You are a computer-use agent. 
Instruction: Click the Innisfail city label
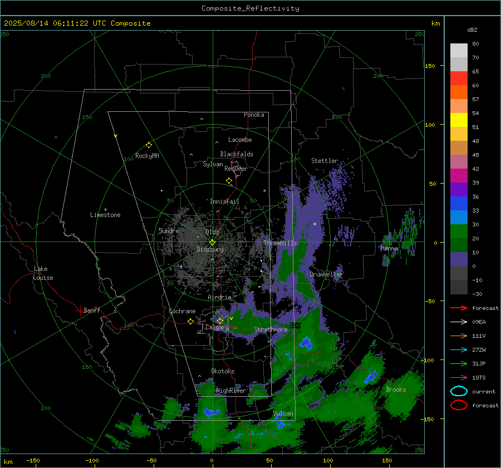[x=224, y=201]
